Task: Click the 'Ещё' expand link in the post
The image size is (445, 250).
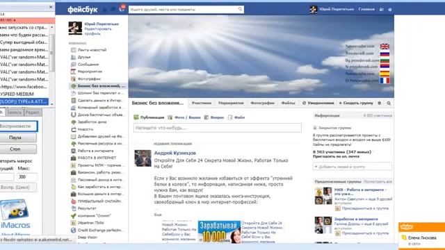Action: (158, 215)
